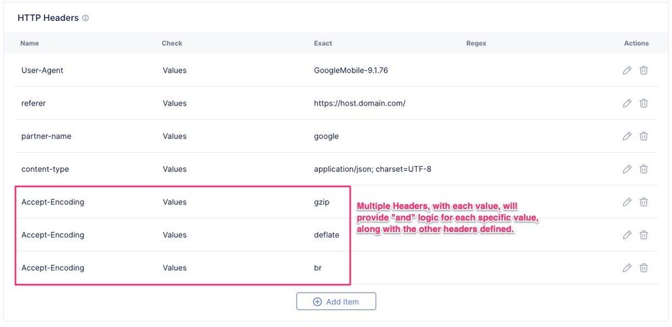Click the HTTP Headers info icon
The width and height of the screenshot is (672, 327).
(x=86, y=18)
